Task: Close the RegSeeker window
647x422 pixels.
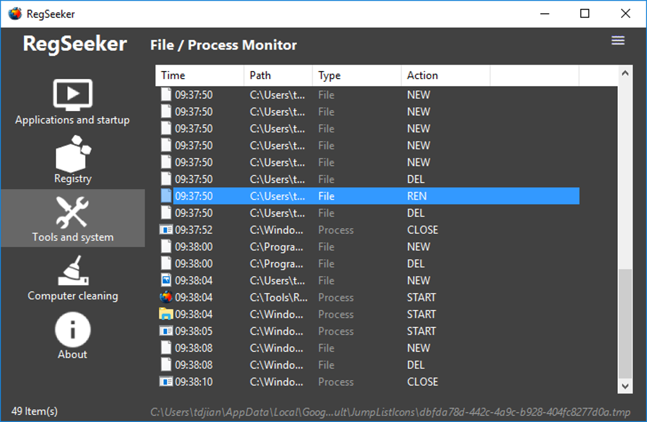Action: [625, 13]
